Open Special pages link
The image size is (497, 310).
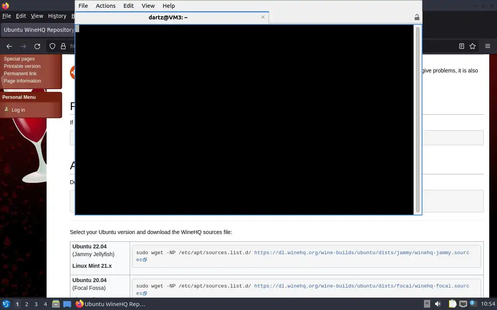tap(19, 59)
